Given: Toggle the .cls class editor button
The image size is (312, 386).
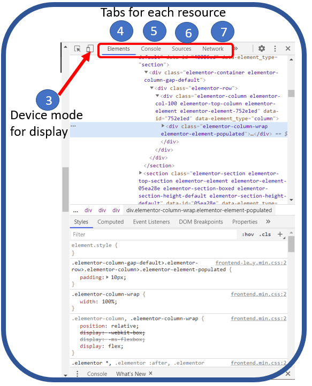Looking at the screenshot, I should pos(265,234).
